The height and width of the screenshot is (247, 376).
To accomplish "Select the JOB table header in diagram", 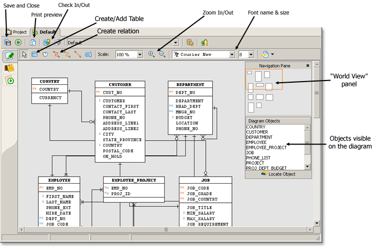I will pyautogui.click(x=206, y=180).
